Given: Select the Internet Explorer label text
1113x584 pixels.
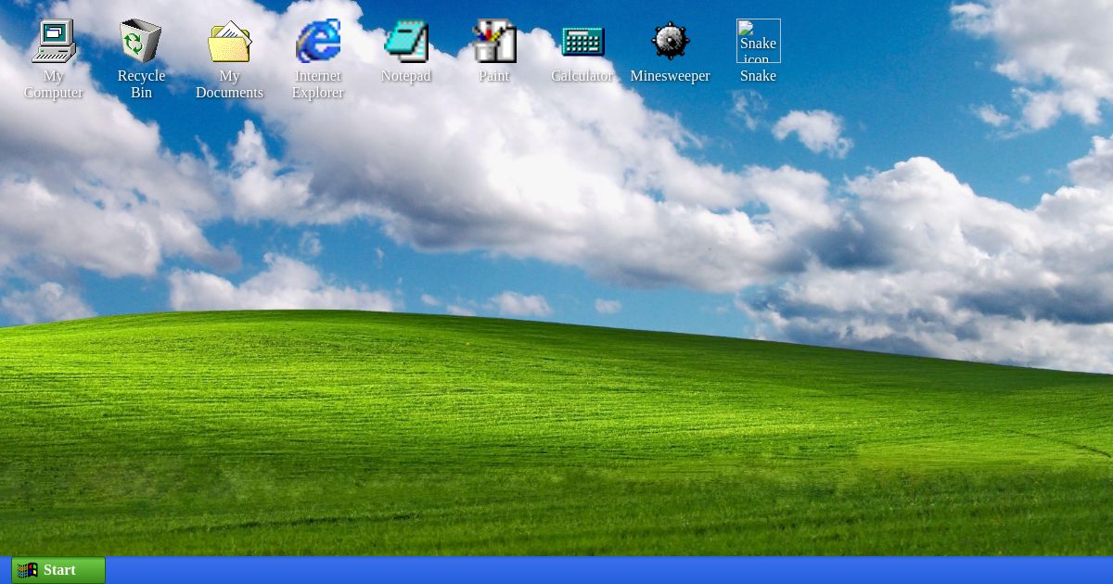Looking at the screenshot, I should (317, 84).
